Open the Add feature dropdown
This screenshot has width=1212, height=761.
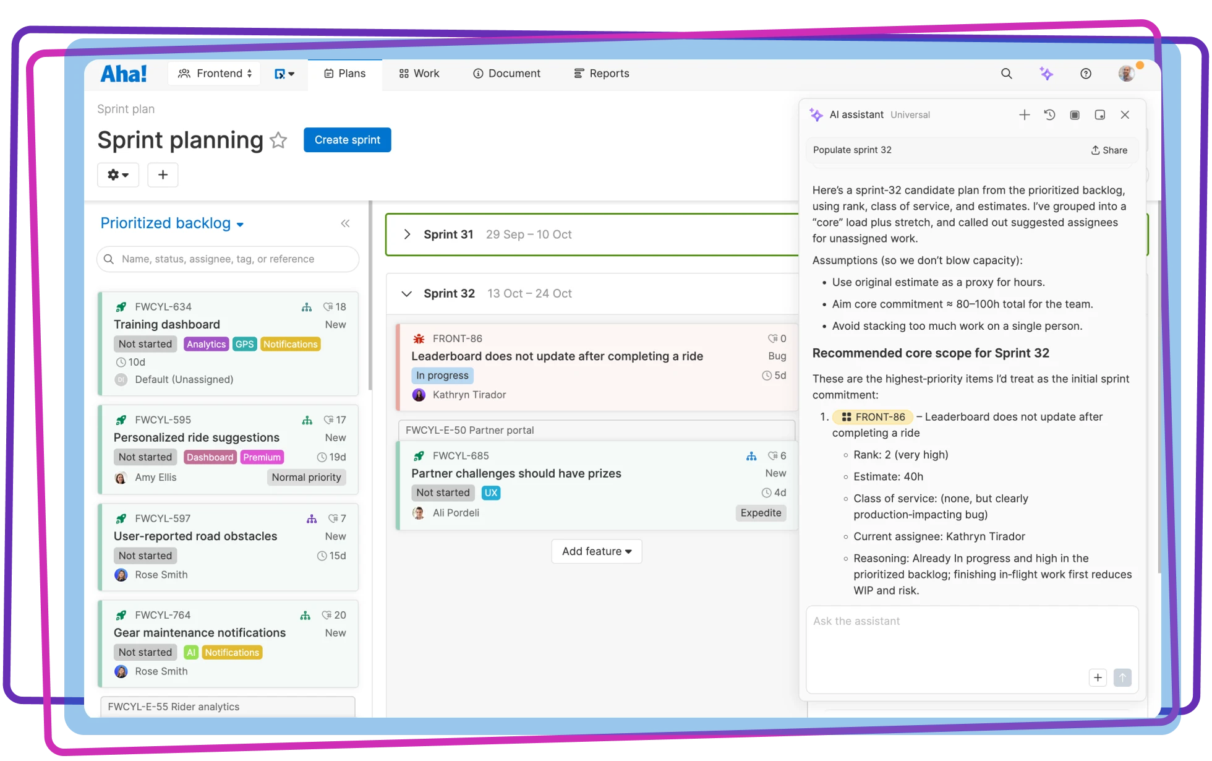596,551
